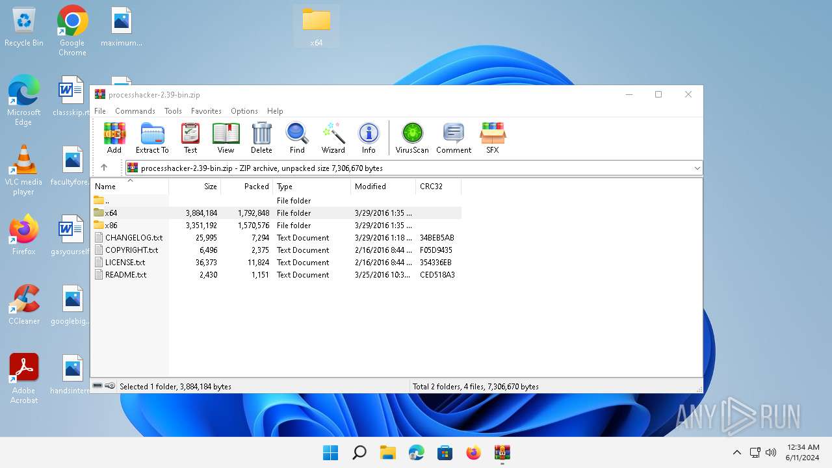The image size is (832, 468).
Task: Open Google Chrome desktop shortcut
Action: click(72, 31)
